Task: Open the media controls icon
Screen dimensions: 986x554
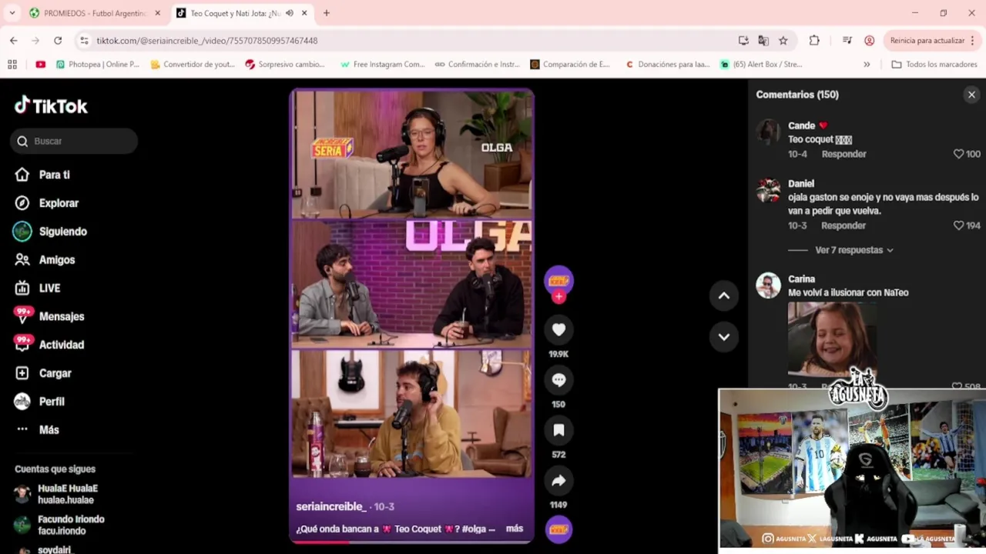Action: pyautogui.click(x=847, y=41)
